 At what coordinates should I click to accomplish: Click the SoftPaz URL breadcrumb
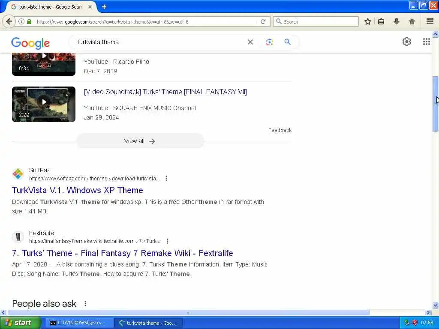pyautogui.click(x=95, y=179)
